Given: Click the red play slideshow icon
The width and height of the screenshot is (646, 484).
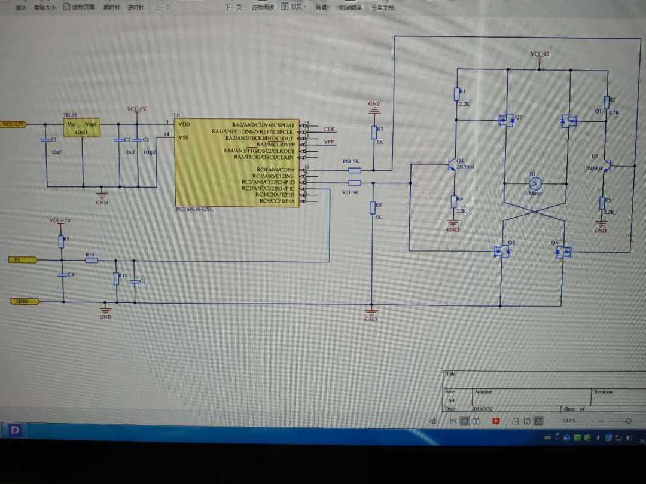Looking at the screenshot, I should 496,421.
